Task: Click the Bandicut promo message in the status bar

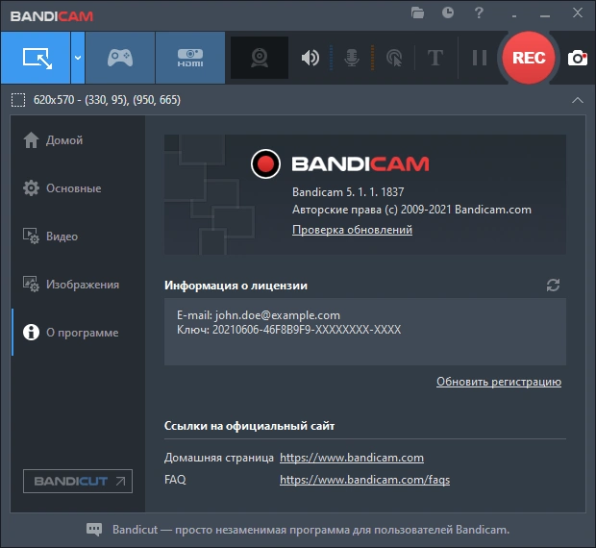Action: (310, 530)
